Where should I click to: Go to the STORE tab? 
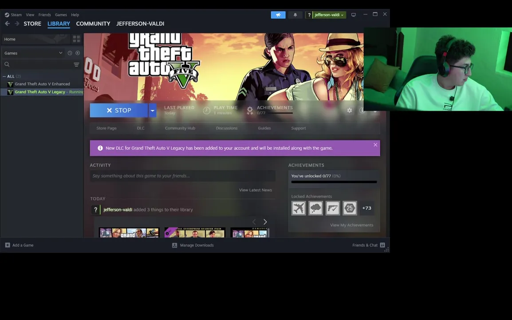tap(32, 24)
